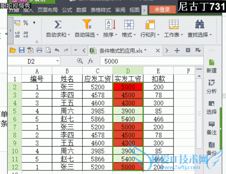Image resolution: width=226 pixels, height=174 pixels.
Task: Click the ribbon tabs scroll-right arrow
Action: [144, 10]
